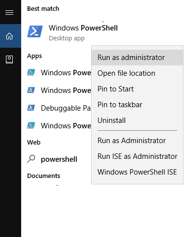
Task: Open the notebook icon in sidebar
Action: [x=9, y=59]
